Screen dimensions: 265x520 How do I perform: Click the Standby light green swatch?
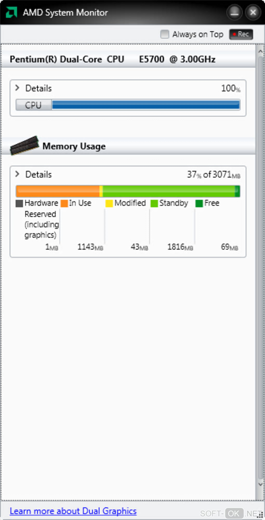click(x=154, y=203)
